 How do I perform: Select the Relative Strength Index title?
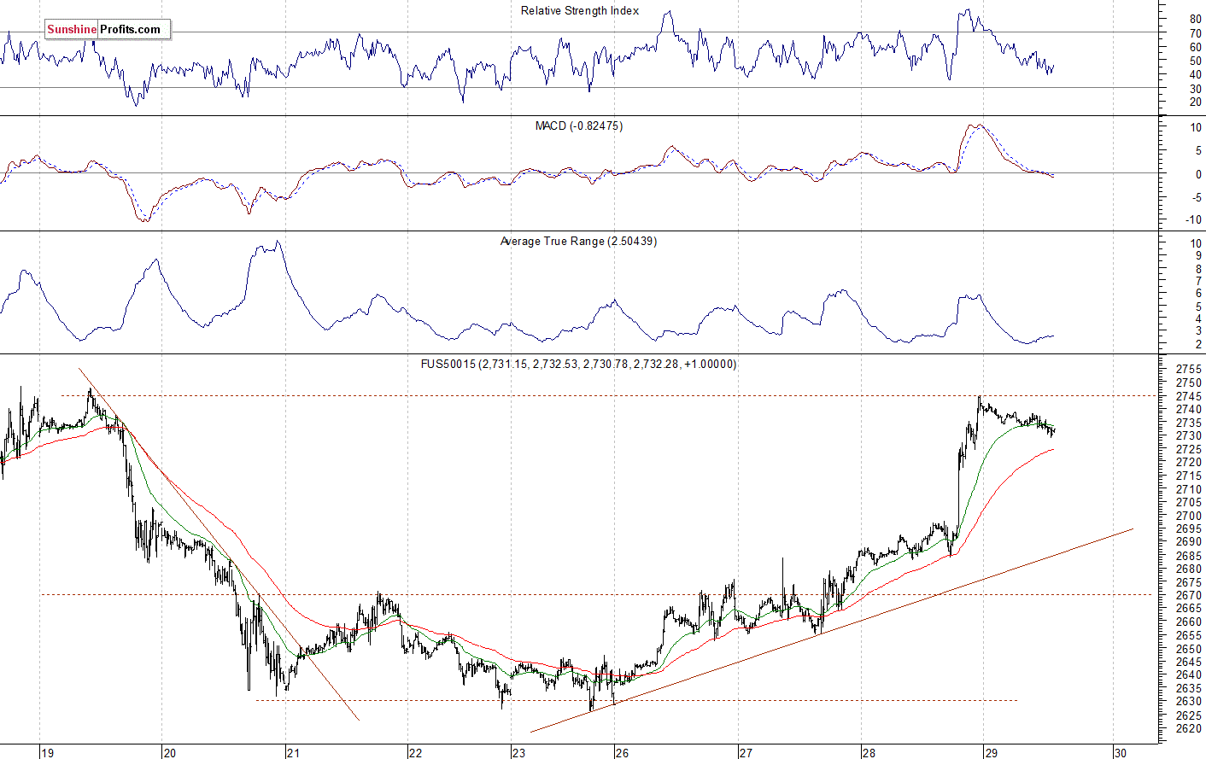coord(580,11)
